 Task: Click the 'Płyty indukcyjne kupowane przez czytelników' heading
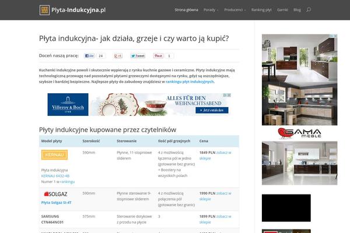tap(107, 129)
